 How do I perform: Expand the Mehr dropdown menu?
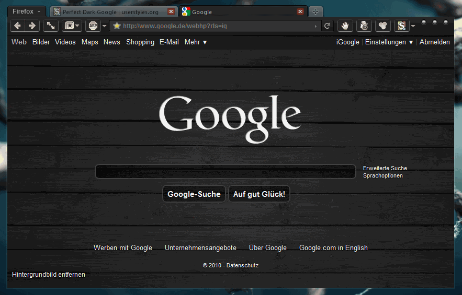pyautogui.click(x=196, y=42)
